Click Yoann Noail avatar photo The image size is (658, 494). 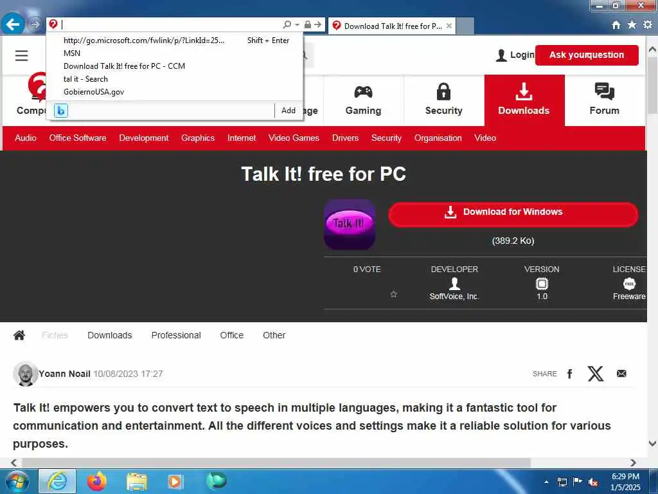pos(26,374)
